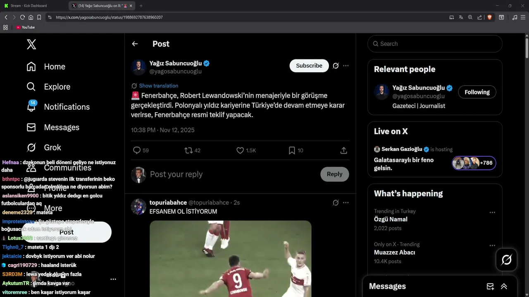The width and height of the screenshot is (529, 297).
Task: Join live space with +786 listeners
Action: (474, 163)
